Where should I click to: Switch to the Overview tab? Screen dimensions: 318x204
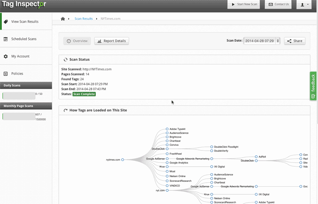click(77, 41)
